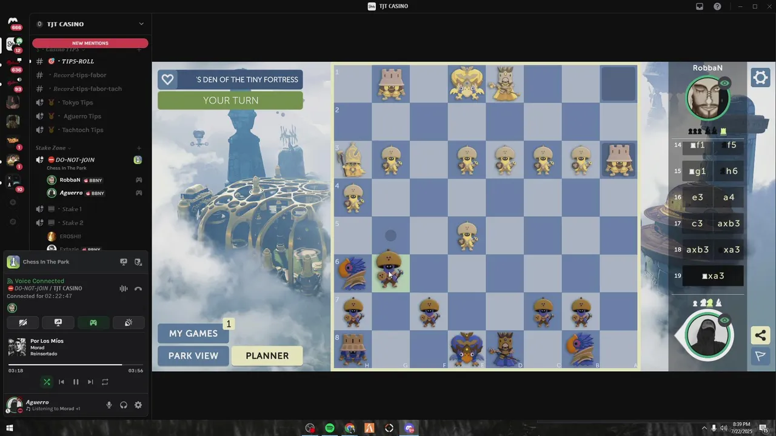Click move c3 in row 17
776x436 pixels.
click(x=697, y=223)
